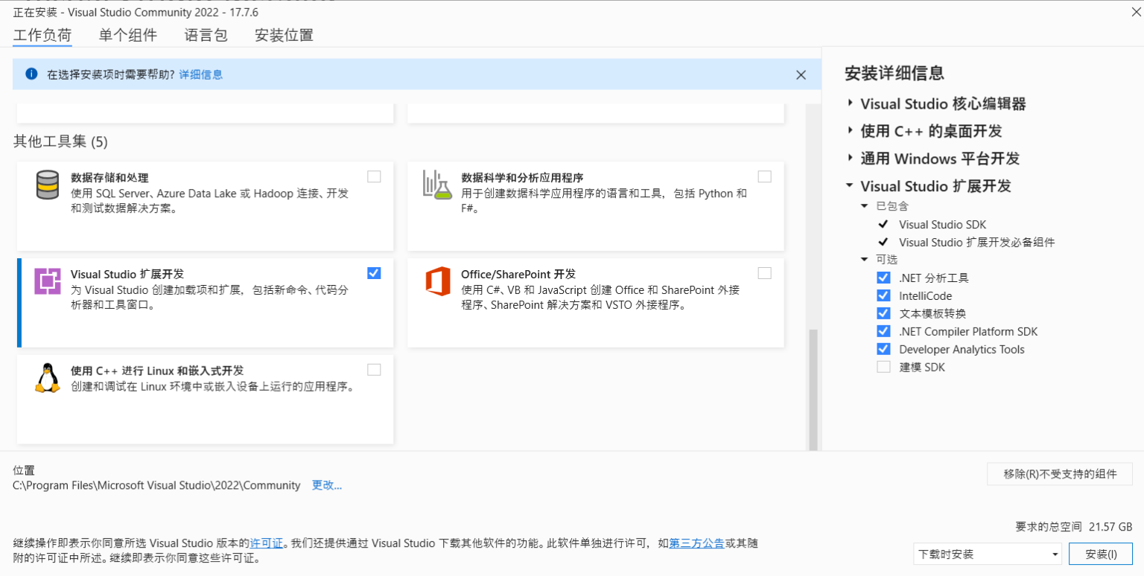Uncheck the Visual Studio 扩展开发 workload

point(374,273)
